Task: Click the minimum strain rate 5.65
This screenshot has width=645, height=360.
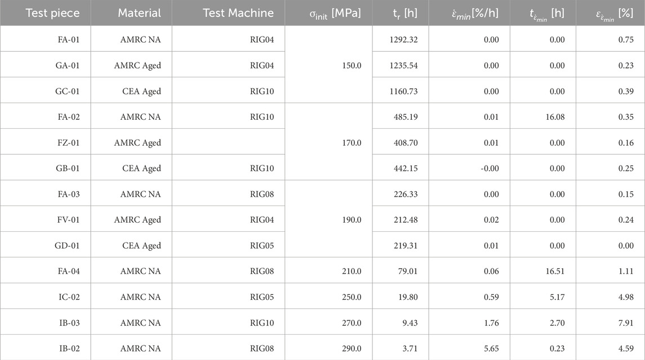Action: point(490,349)
